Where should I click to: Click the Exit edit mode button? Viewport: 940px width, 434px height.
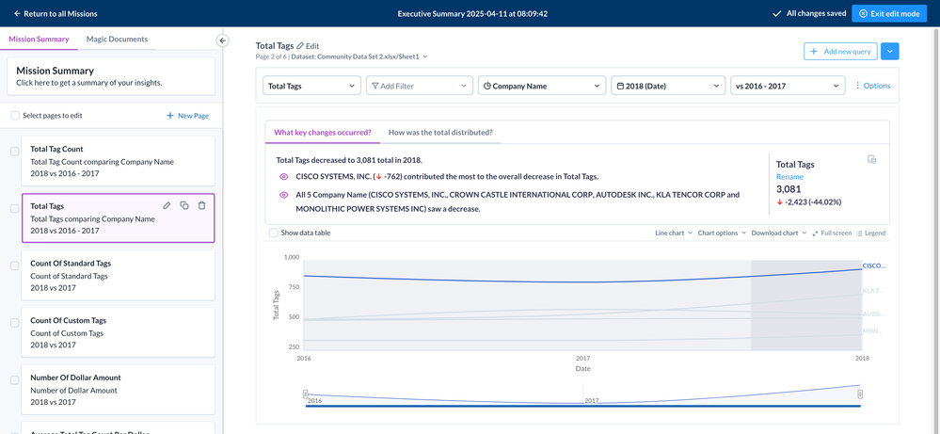[x=888, y=14]
